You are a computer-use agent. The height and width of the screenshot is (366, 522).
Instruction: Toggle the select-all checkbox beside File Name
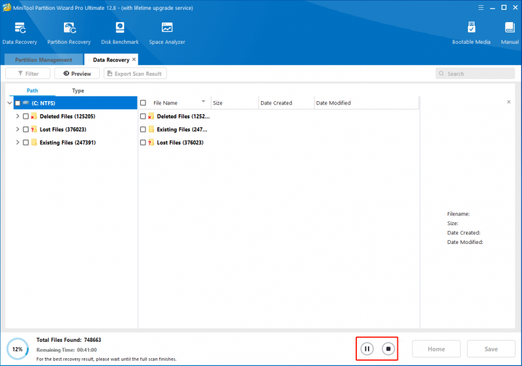(143, 103)
